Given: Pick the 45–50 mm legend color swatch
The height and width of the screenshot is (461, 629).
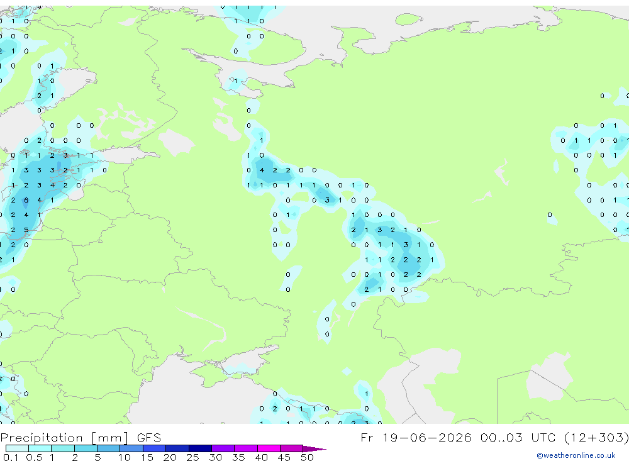Looking at the screenshot, I should pyautogui.click(x=291, y=448).
